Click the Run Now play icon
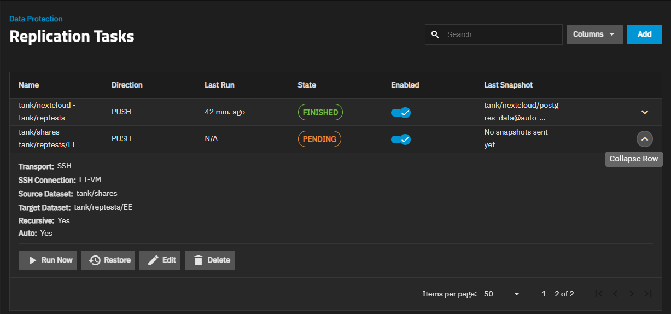This screenshot has height=314, width=671. pos(33,260)
